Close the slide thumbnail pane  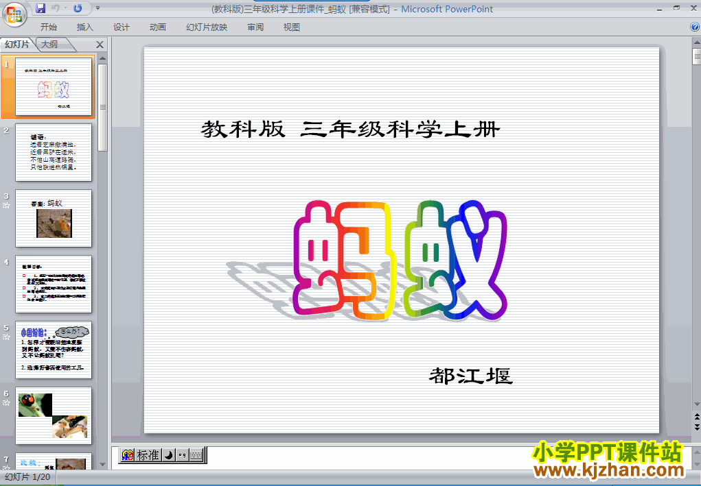[100, 45]
